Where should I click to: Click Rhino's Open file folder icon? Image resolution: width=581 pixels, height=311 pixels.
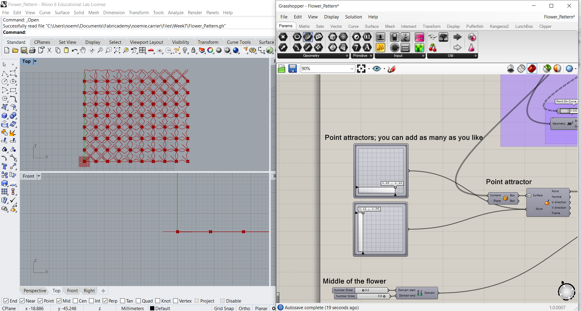(15, 50)
